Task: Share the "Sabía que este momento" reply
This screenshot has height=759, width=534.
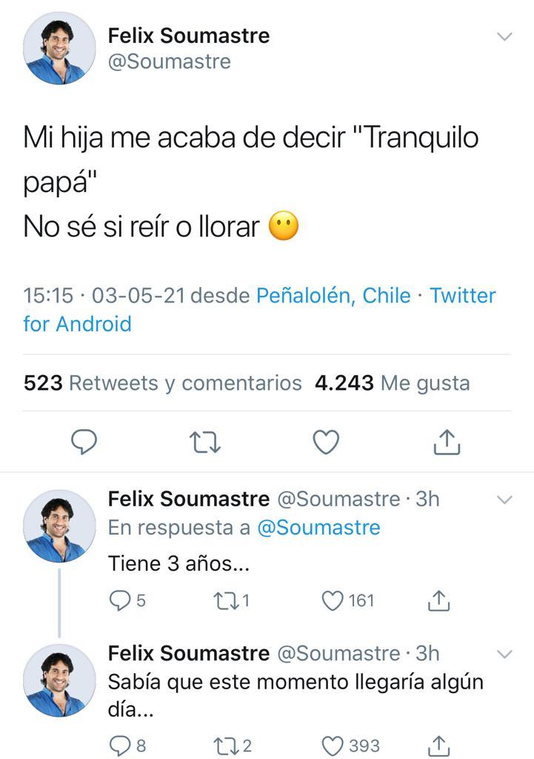Action: click(437, 746)
